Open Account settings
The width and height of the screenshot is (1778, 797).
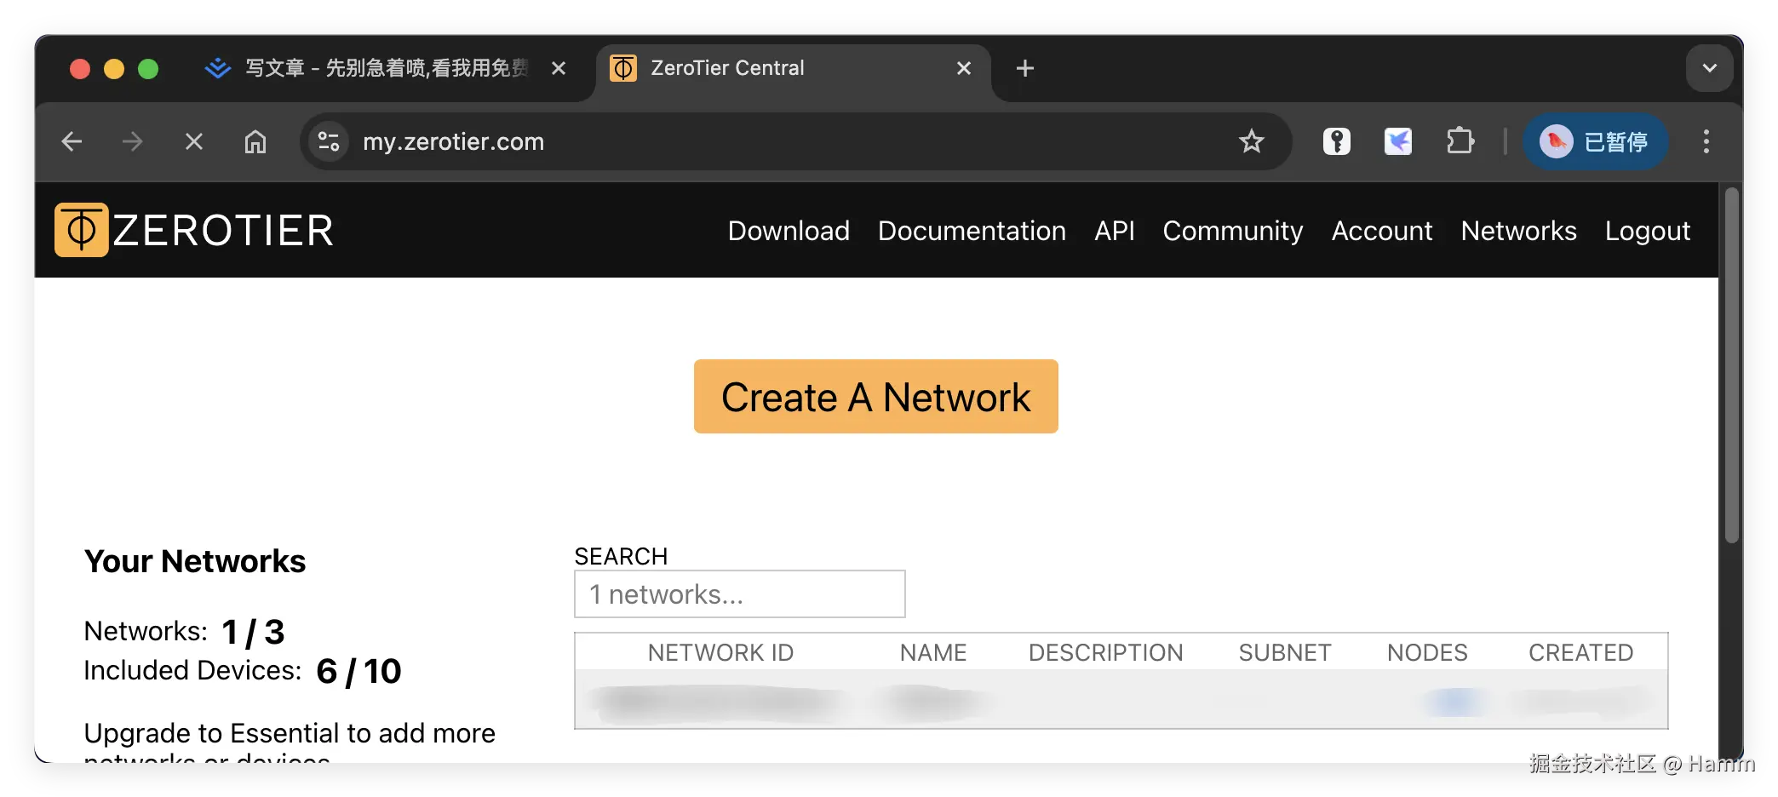pyautogui.click(x=1382, y=231)
